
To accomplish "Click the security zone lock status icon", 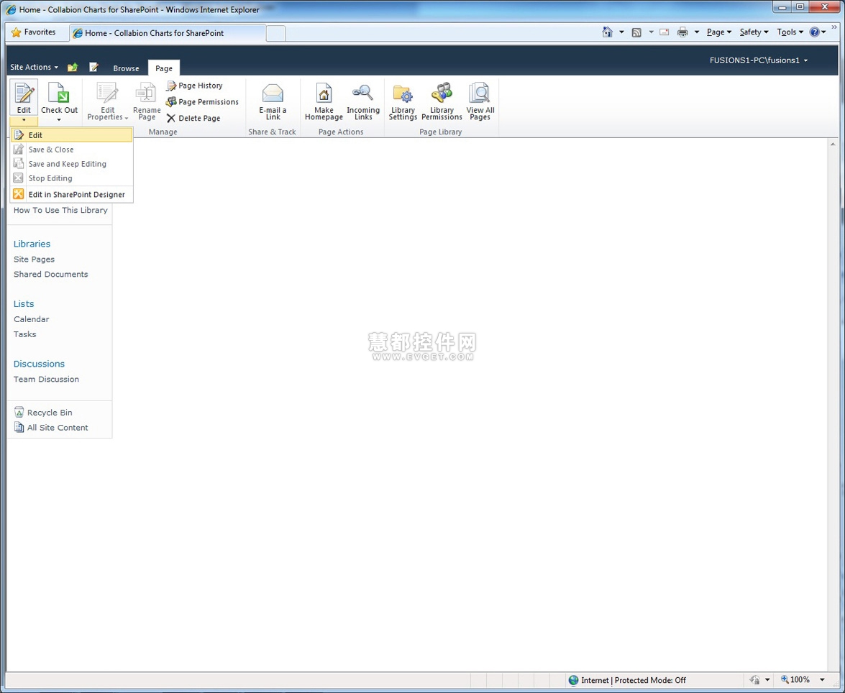I will [x=755, y=680].
